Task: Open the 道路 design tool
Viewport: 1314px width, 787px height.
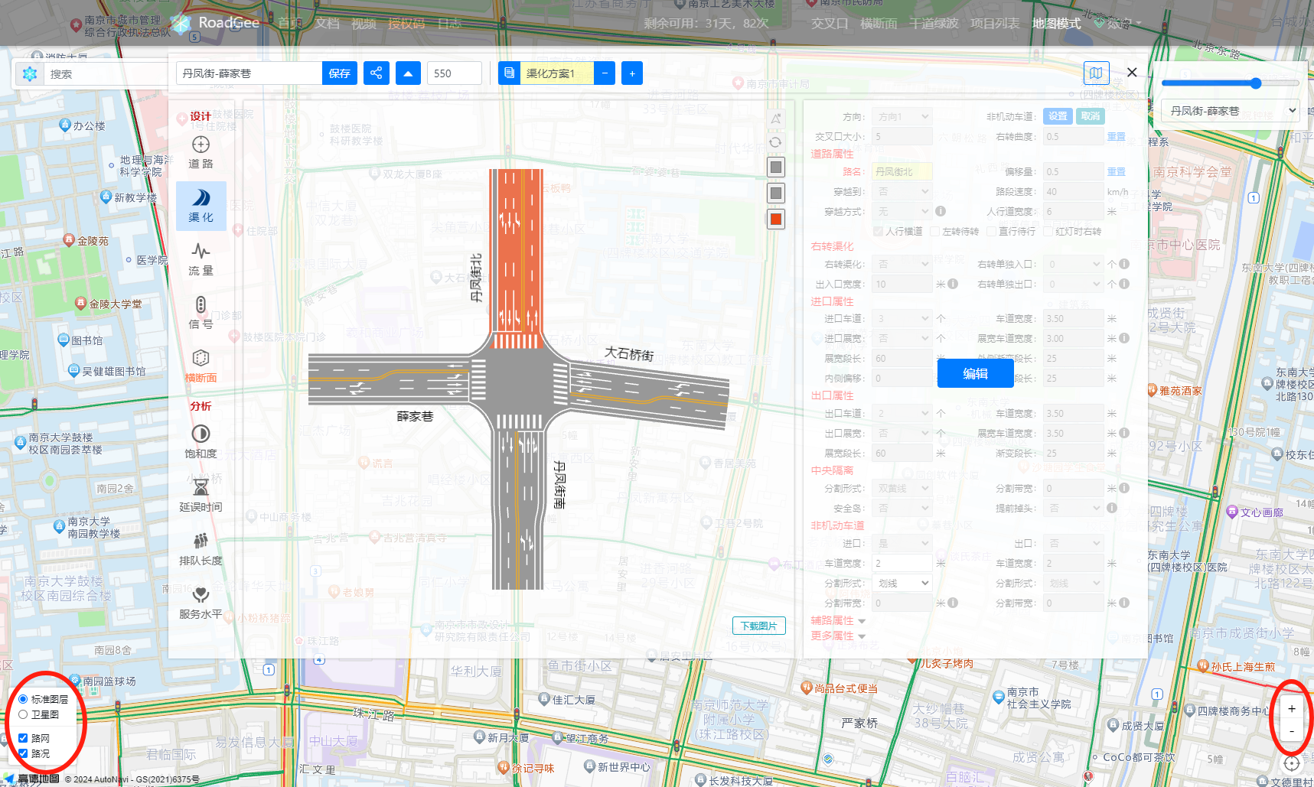Action: (x=201, y=152)
